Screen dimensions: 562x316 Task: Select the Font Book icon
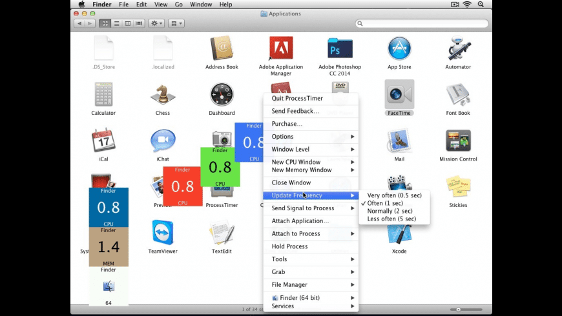[x=458, y=95]
